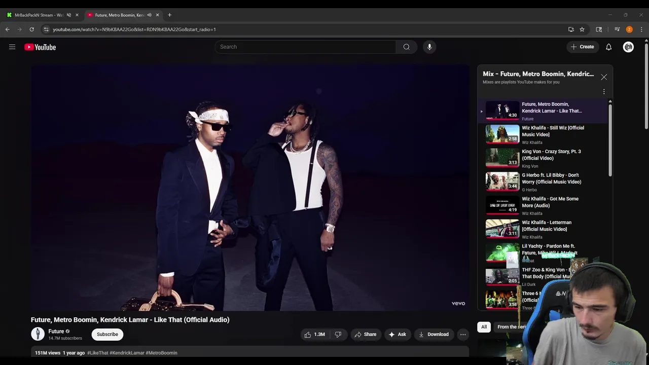Select Wiz Khalifa - Got Me Some More
Screen dimensions: 649x365
click(543, 206)
